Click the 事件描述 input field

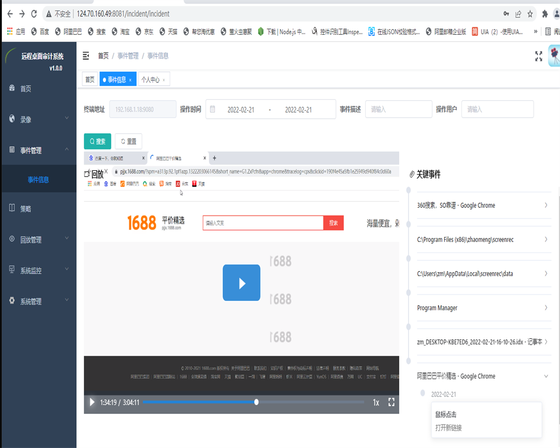point(399,109)
